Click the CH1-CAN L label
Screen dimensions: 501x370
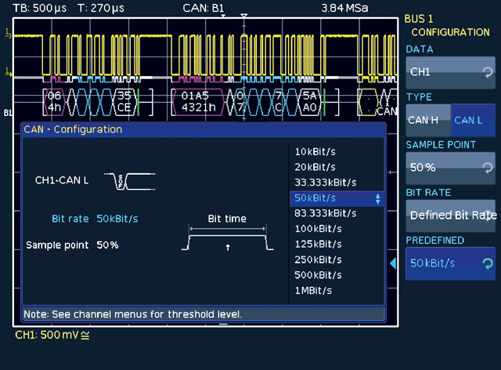[62, 180]
